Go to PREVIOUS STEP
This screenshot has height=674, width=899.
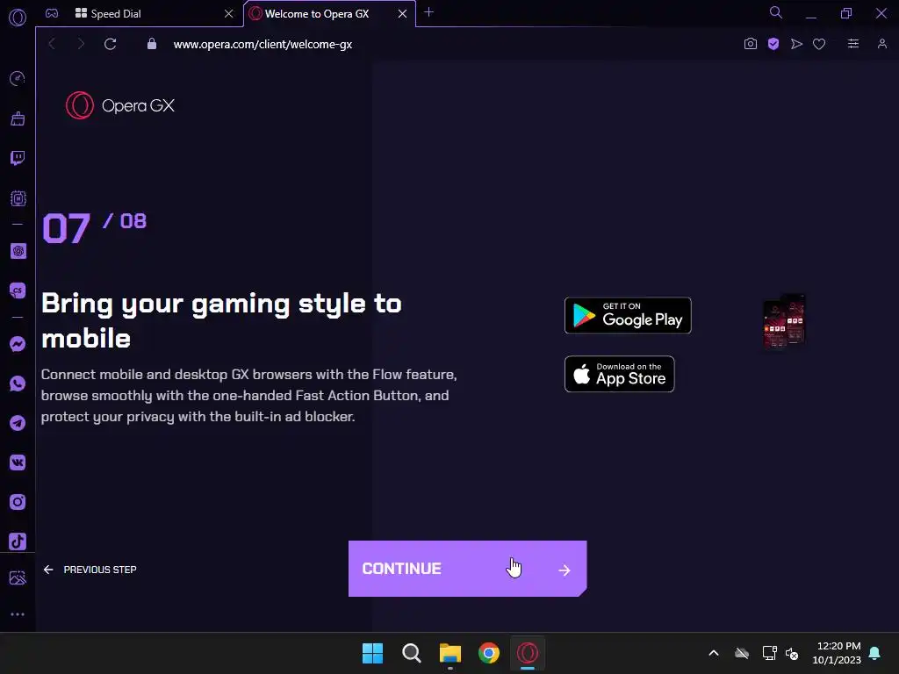(90, 570)
